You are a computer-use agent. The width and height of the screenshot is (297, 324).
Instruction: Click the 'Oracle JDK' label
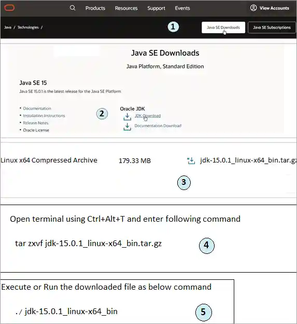click(132, 109)
